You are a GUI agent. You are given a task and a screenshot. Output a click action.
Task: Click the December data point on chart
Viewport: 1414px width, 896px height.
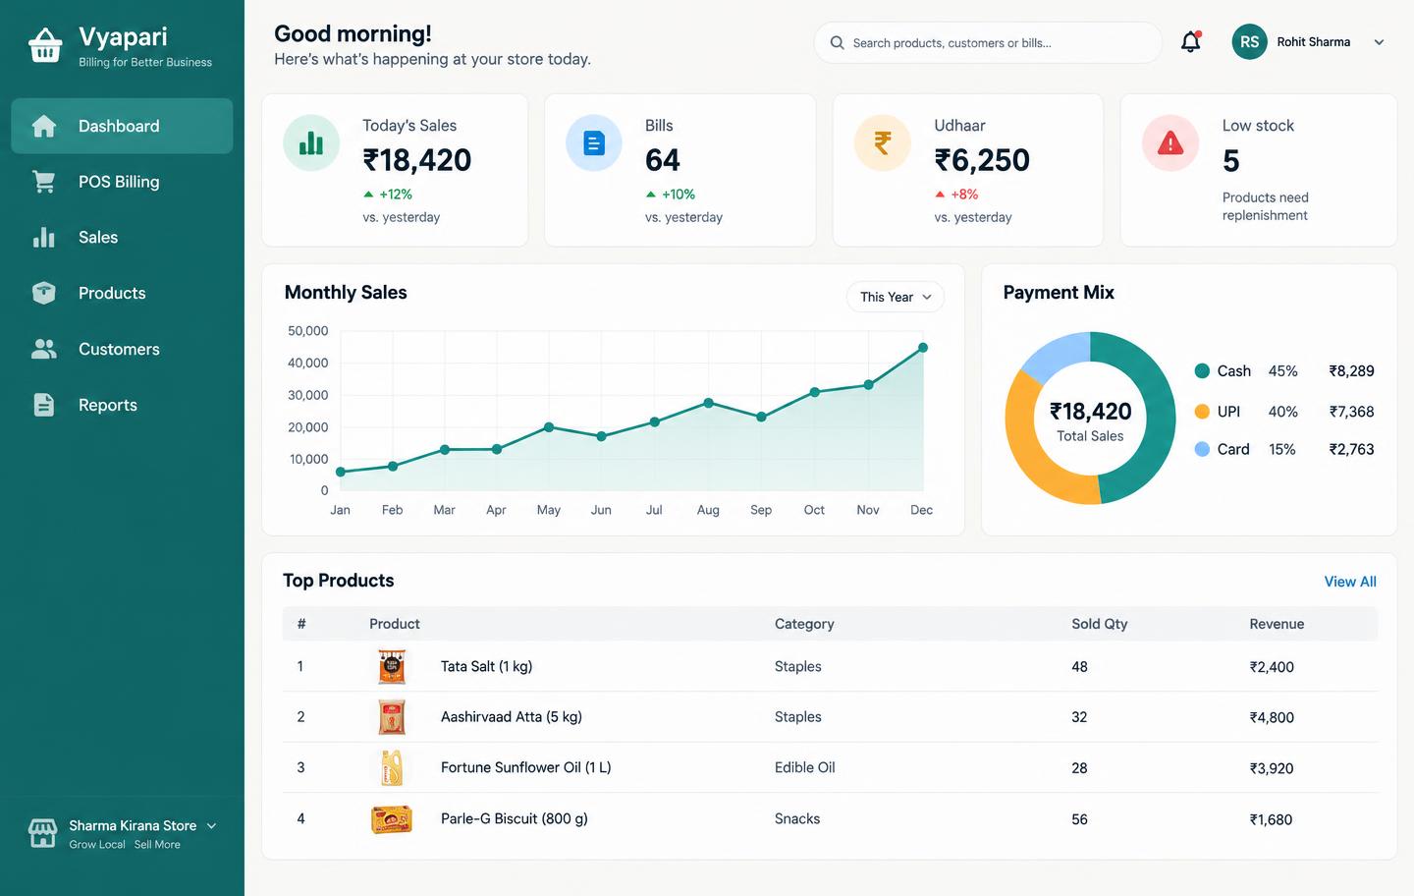click(923, 348)
